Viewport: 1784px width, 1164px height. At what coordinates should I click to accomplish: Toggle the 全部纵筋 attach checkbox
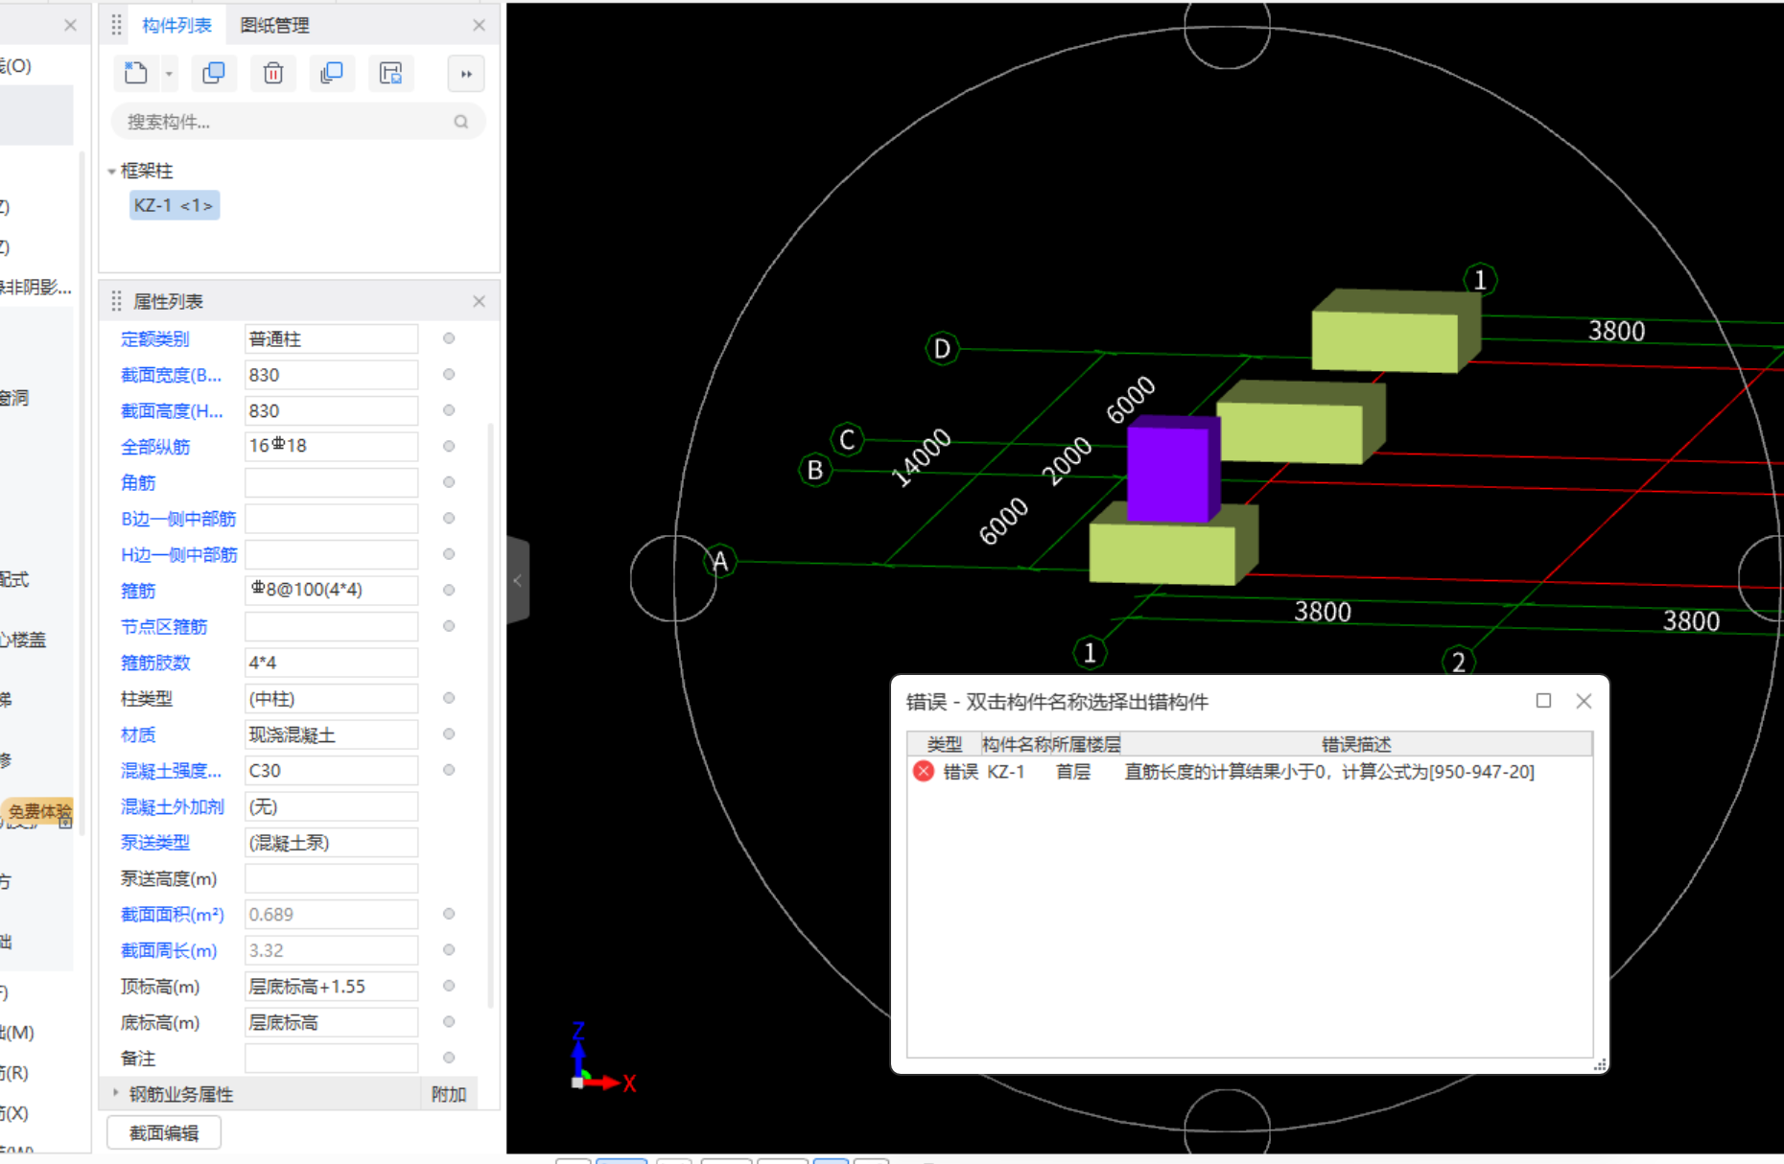click(x=448, y=446)
